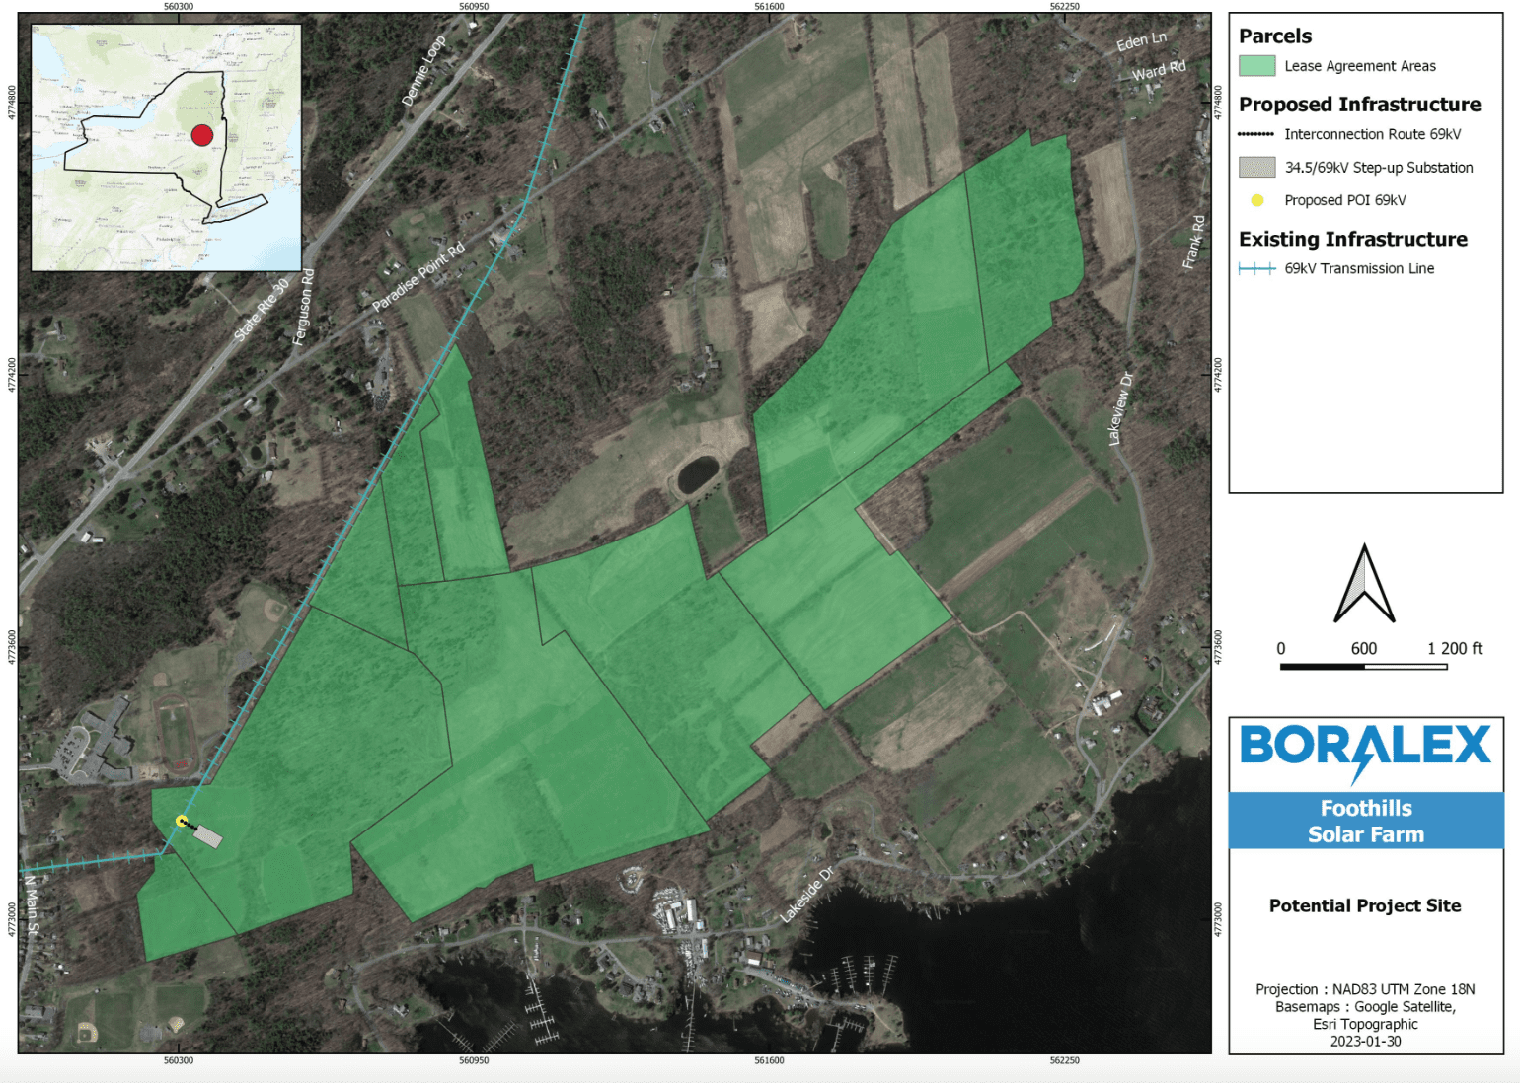This screenshot has width=1520, height=1083.
Task: Click the 'Ferguson Rd' road label
Action: [303, 307]
